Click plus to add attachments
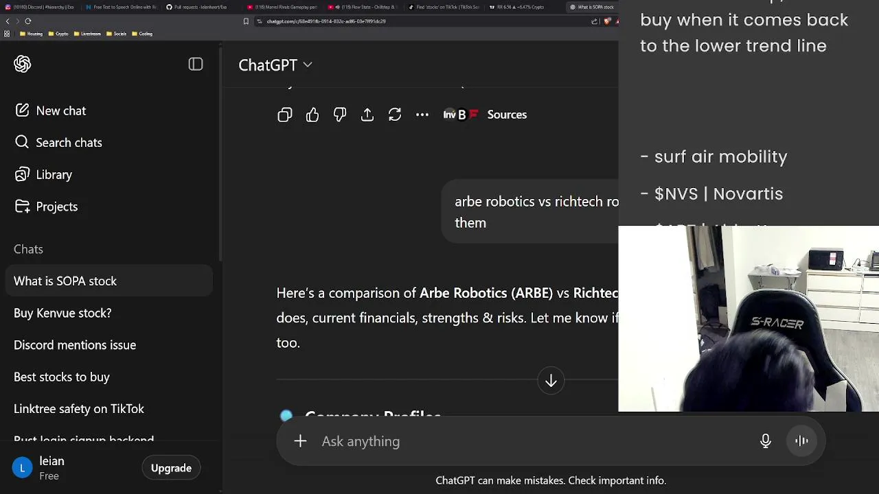The image size is (879, 494). click(x=300, y=441)
